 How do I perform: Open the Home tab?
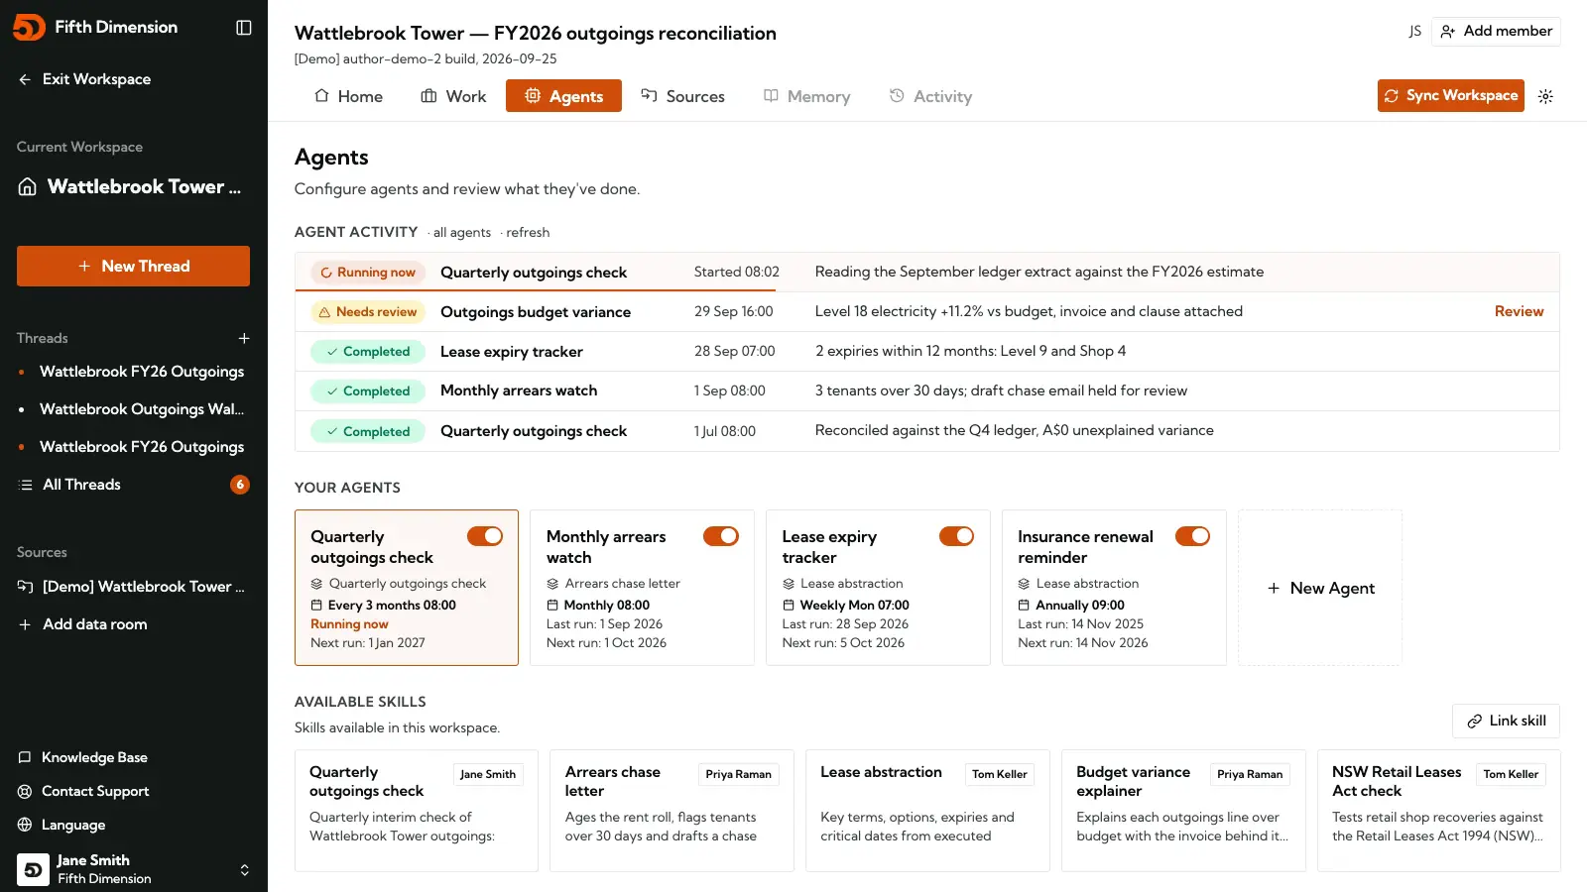tap(348, 96)
